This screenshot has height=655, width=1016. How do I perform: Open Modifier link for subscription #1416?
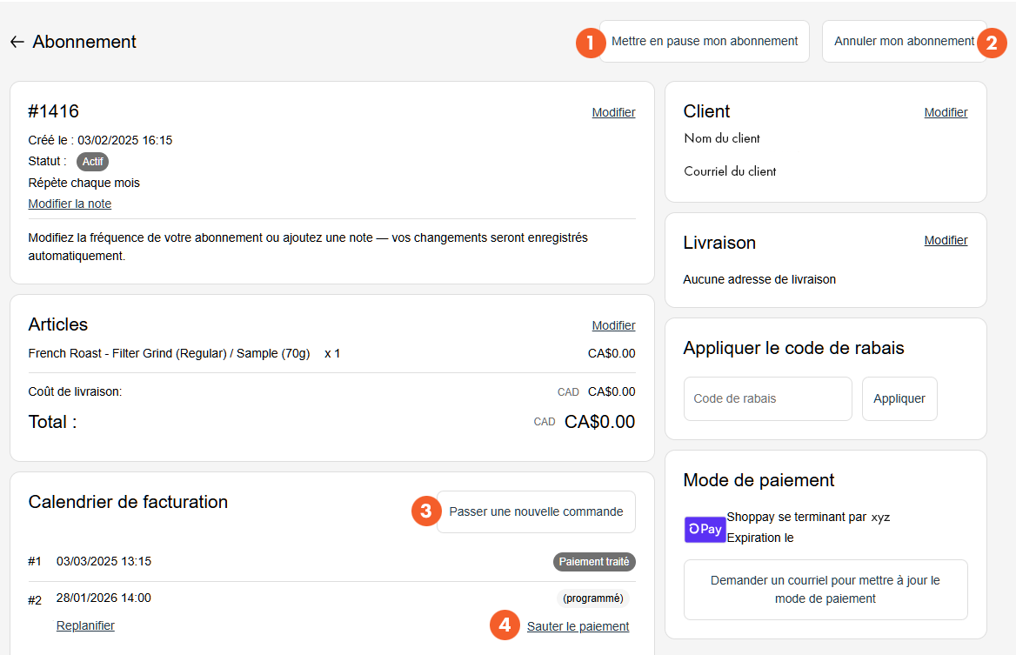pyautogui.click(x=613, y=112)
